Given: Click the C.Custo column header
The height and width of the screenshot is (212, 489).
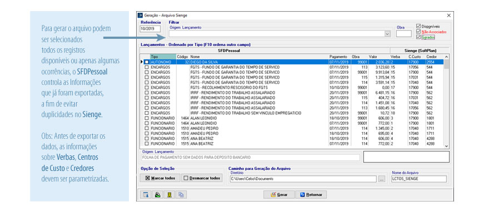Looking at the screenshot, I should click(x=417, y=57).
